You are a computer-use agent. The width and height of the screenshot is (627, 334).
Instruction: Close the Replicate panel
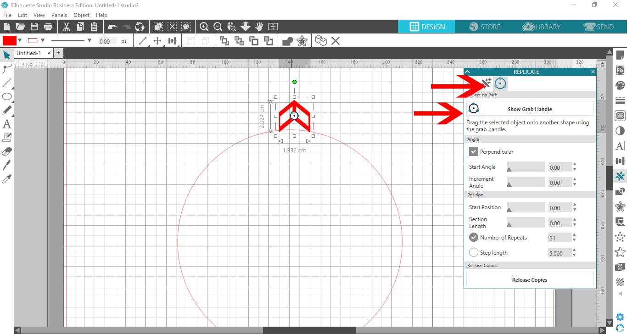tap(593, 72)
